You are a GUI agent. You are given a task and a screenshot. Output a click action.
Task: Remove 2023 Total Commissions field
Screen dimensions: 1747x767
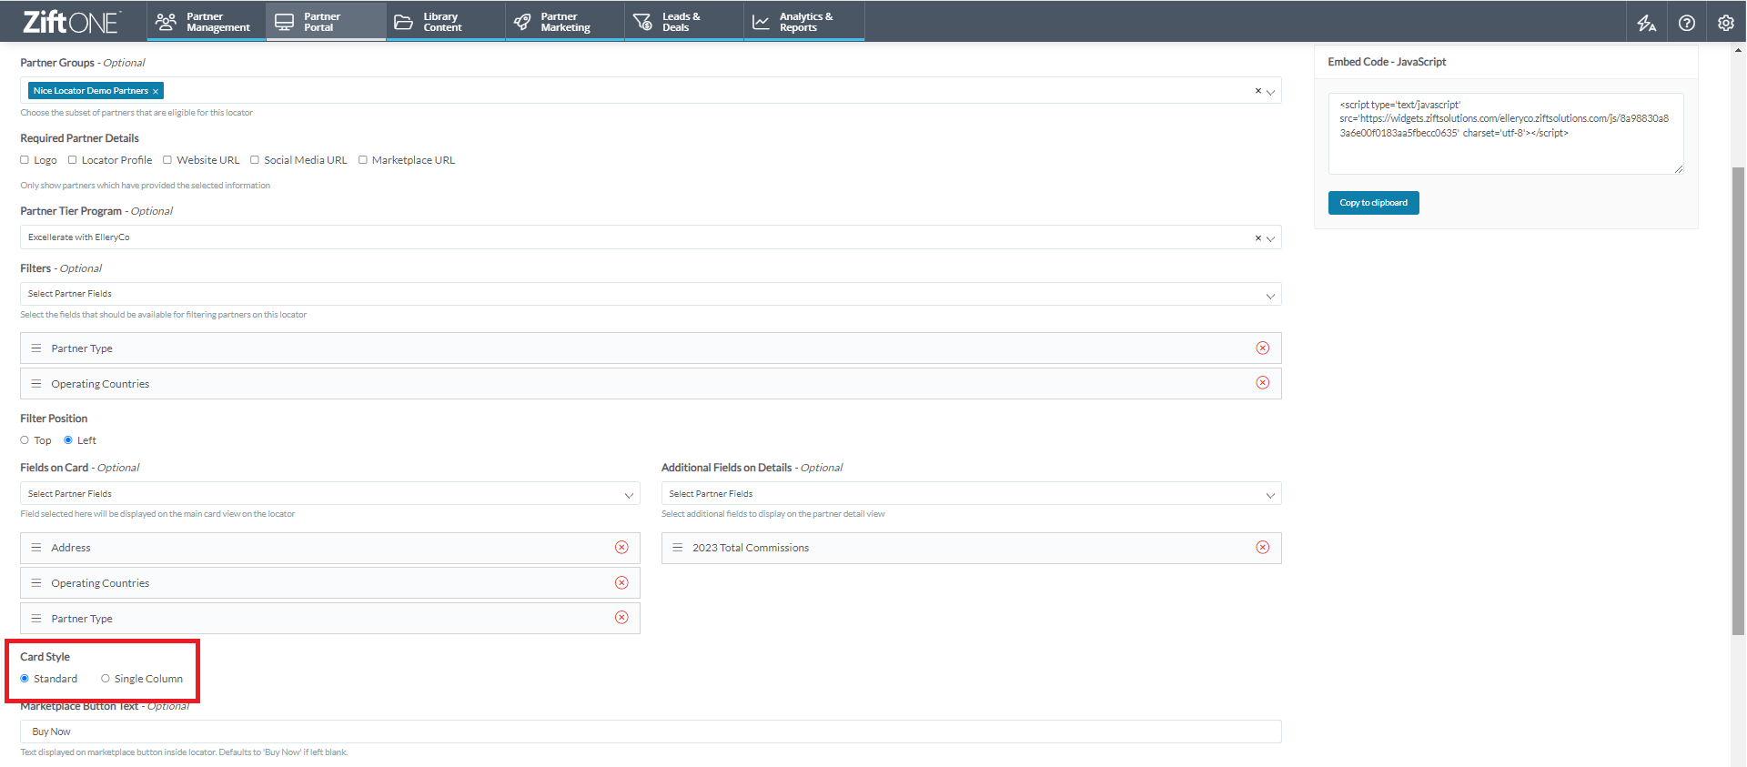[1263, 547]
